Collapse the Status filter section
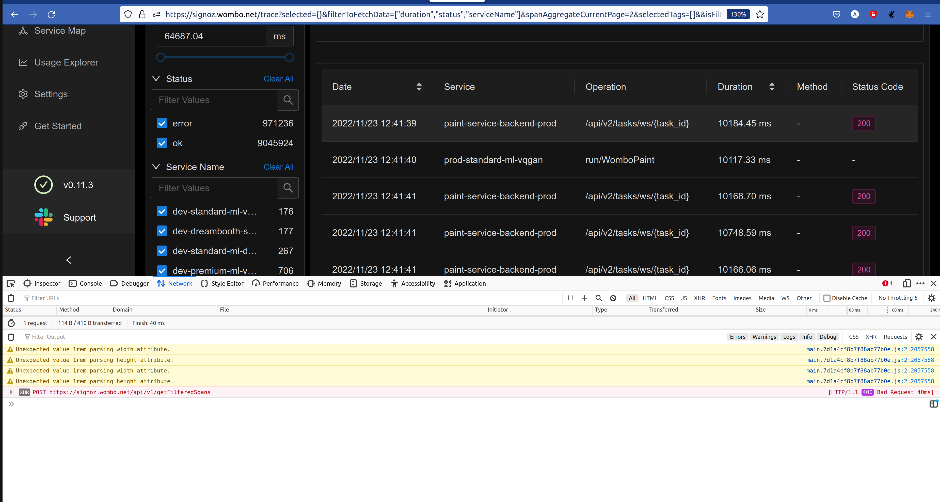 [x=156, y=79]
